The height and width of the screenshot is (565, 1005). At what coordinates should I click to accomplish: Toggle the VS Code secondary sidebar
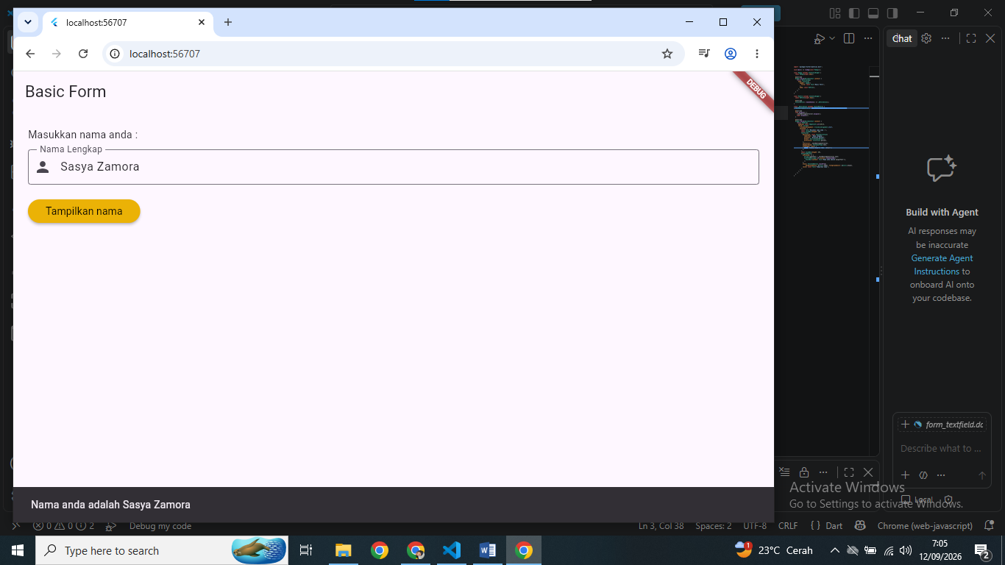[x=892, y=13]
